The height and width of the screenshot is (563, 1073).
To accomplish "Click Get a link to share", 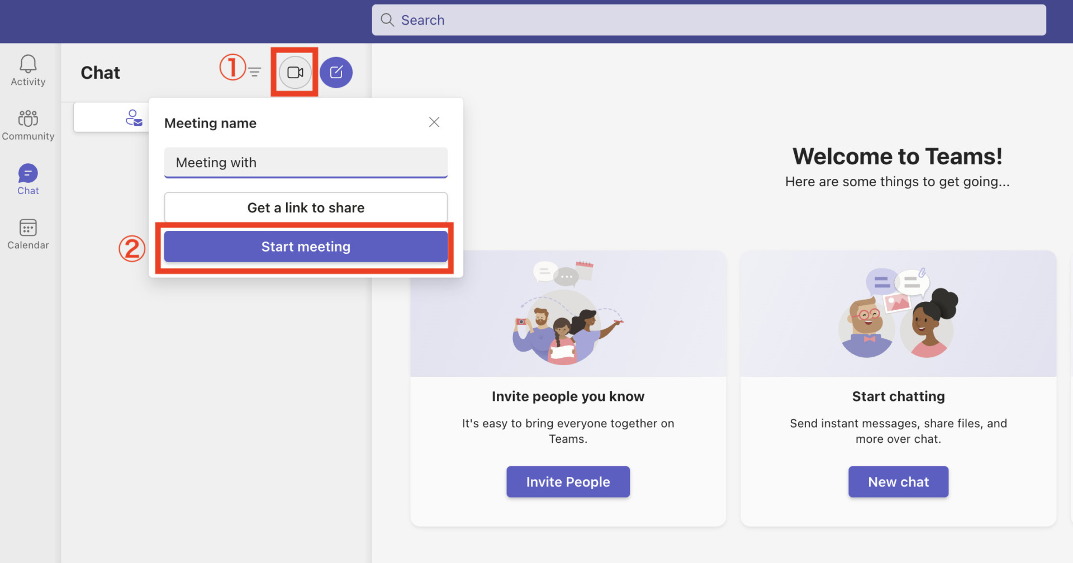I will 306,207.
